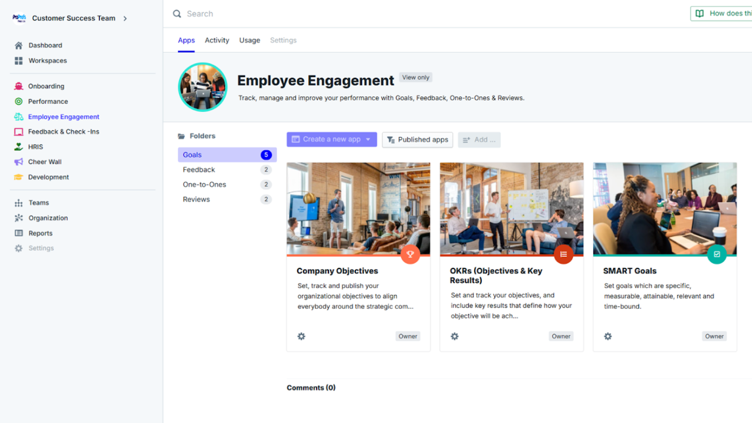Open the Company Objectives card photo
The image size is (752, 423).
tap(358, 209)
